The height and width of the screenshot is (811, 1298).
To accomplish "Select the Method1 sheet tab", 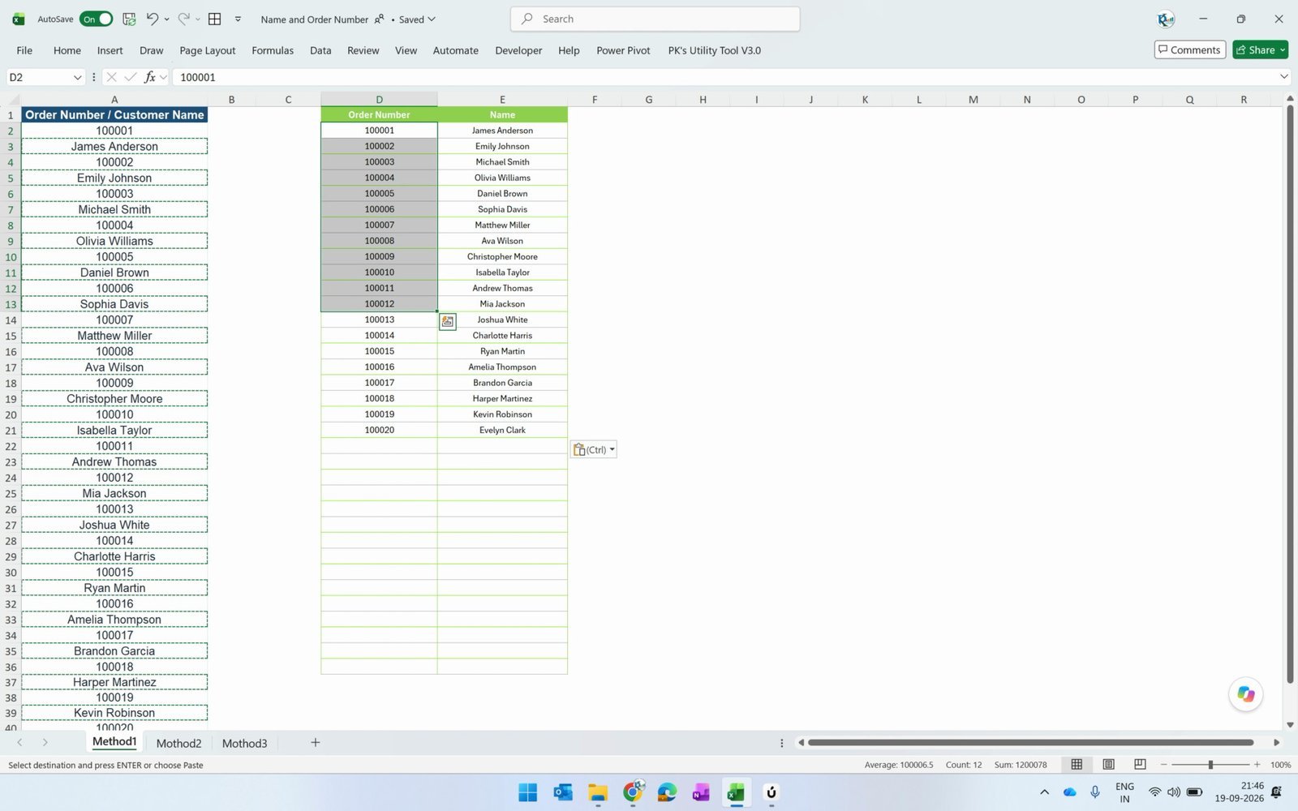I will point(114,742).
